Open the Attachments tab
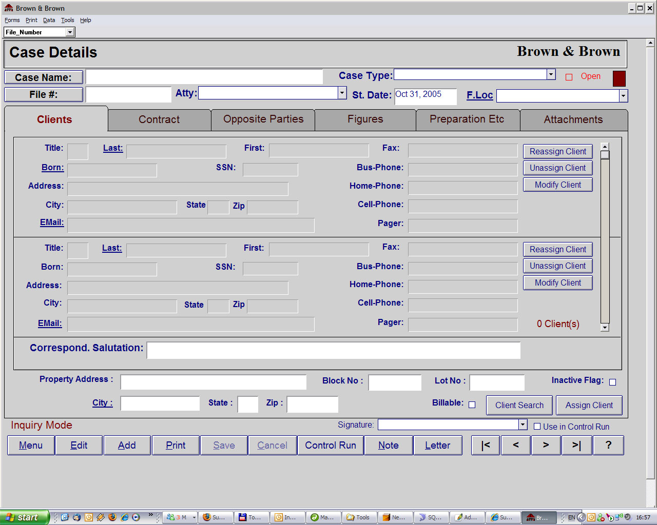Viewport: 657px width, 525px height. pyautogui.click(x=574, y=119)
